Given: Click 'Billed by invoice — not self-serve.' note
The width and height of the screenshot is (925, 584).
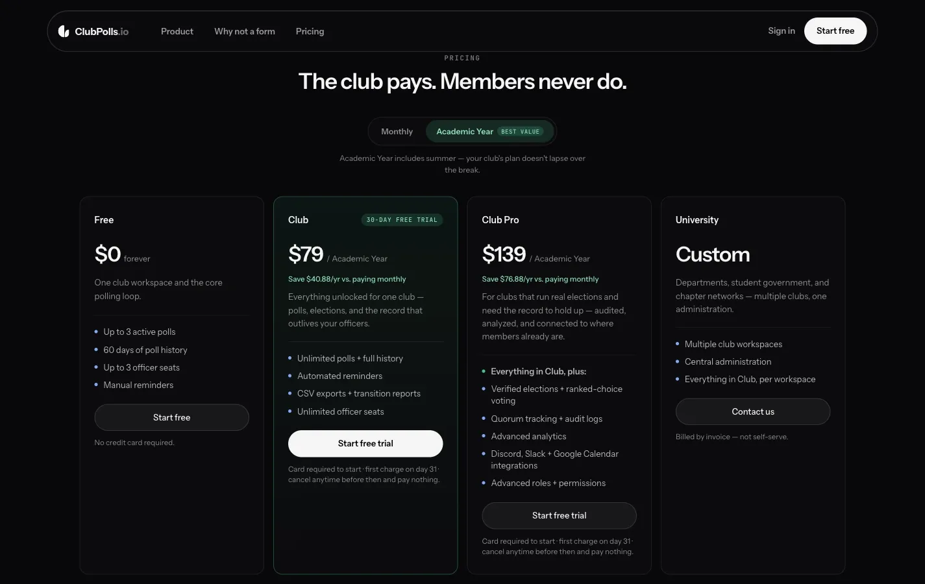Looking at the screenshot, I should point(732,437).
